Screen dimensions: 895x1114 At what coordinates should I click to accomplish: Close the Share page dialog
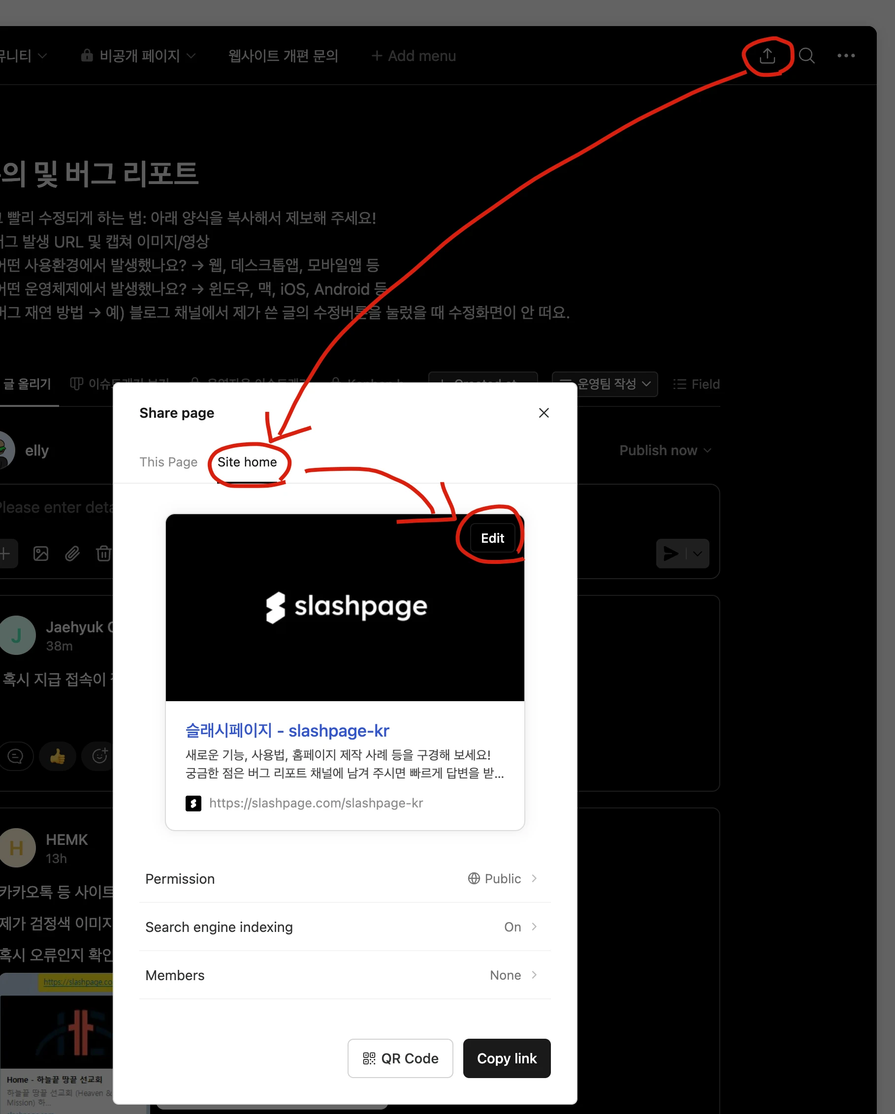pos(543,413)
